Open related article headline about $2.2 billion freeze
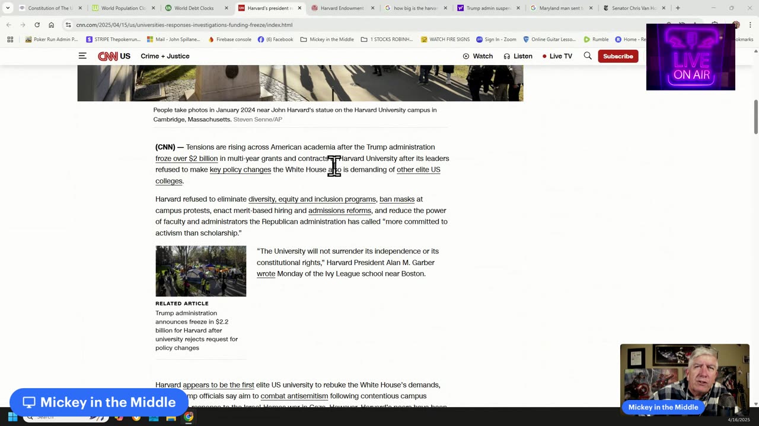This screenshot has height=426, width=759. 196,330
